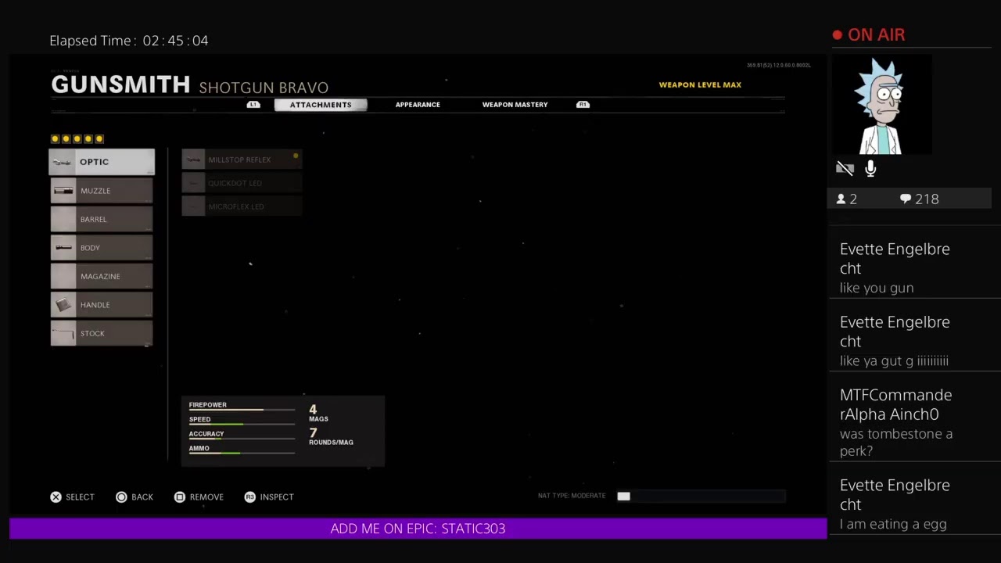Click the X button Select prompt

72,497
